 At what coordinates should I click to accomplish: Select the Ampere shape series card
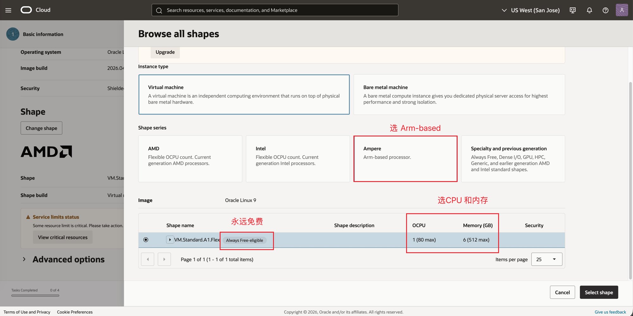coord(405,159)
